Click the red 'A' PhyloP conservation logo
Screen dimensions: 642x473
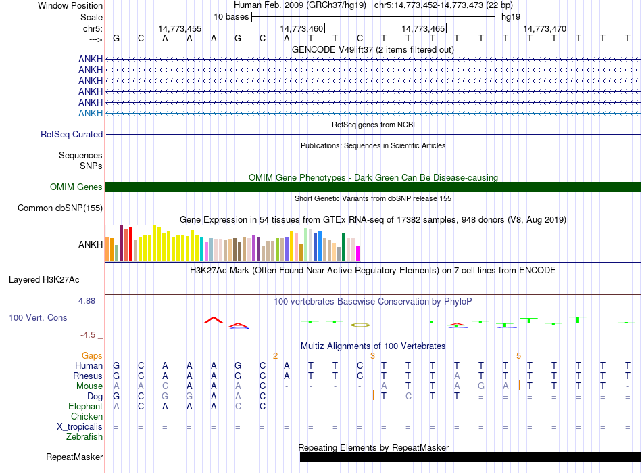(214, 320)
